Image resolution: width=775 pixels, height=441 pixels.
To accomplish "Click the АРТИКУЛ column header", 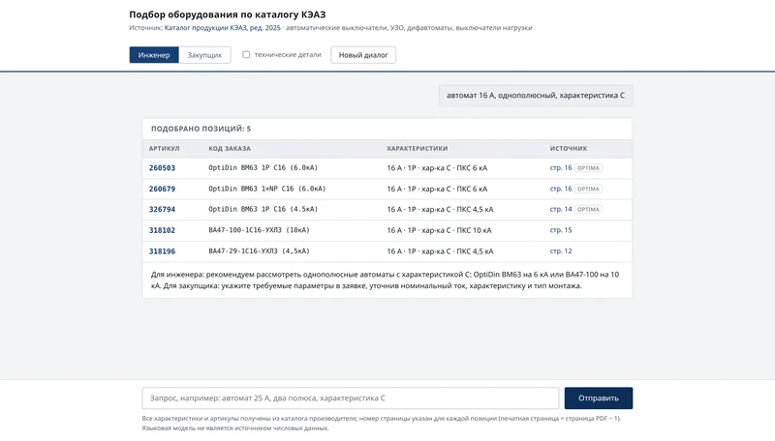I will (x=164, y=149).
